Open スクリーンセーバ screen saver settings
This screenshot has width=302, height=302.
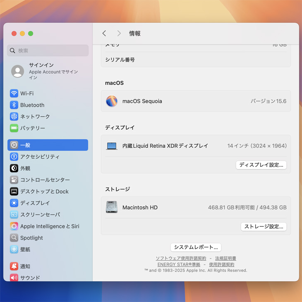click(x=40, y=215)
